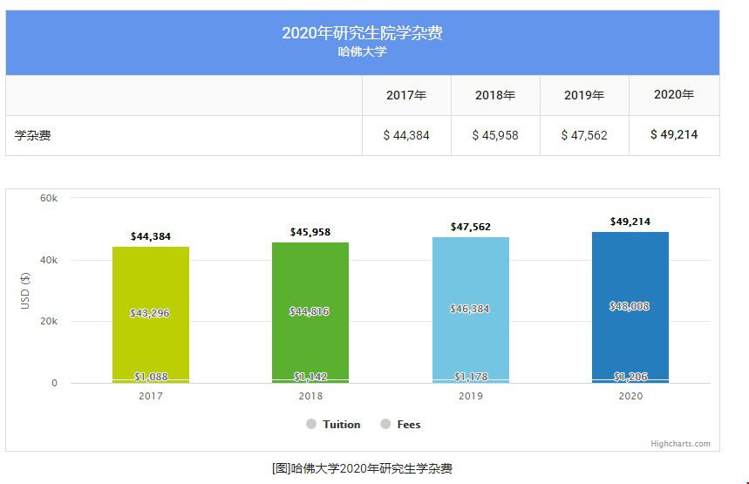Click the $ 49,214 table cell
The image size is (749, 484).
point(674,135)
